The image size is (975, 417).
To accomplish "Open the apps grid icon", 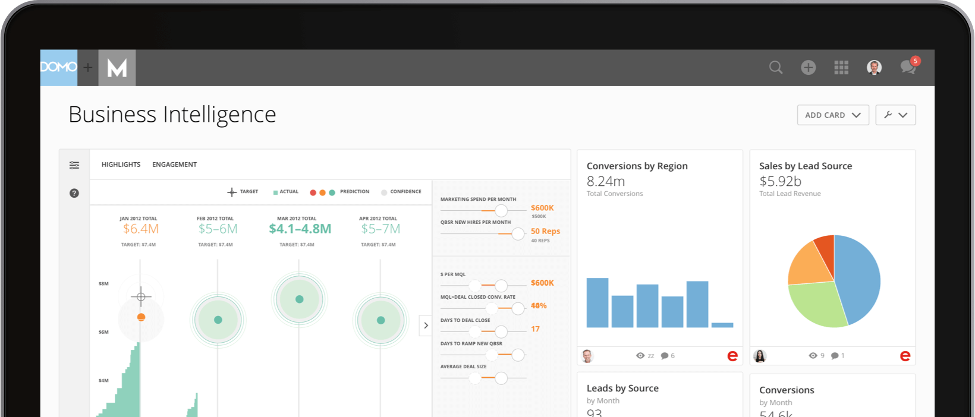I will point(841,68).
